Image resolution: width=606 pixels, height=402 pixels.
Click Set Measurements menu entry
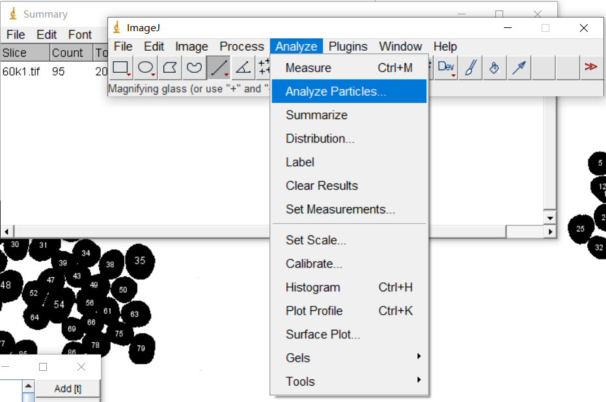point(340,209)
